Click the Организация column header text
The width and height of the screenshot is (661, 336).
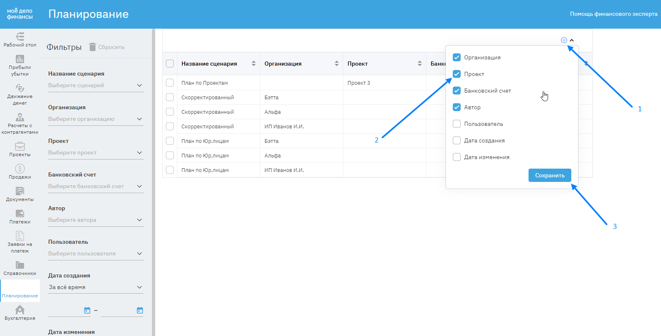pos(283,64)
